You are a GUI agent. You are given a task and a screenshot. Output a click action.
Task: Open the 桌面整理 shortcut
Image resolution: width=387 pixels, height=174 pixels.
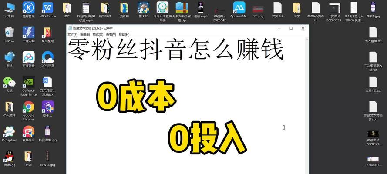tap(47, 34)
